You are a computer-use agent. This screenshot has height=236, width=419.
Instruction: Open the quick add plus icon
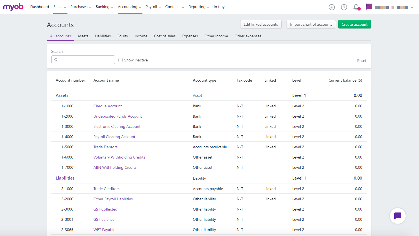coord(332,7)
